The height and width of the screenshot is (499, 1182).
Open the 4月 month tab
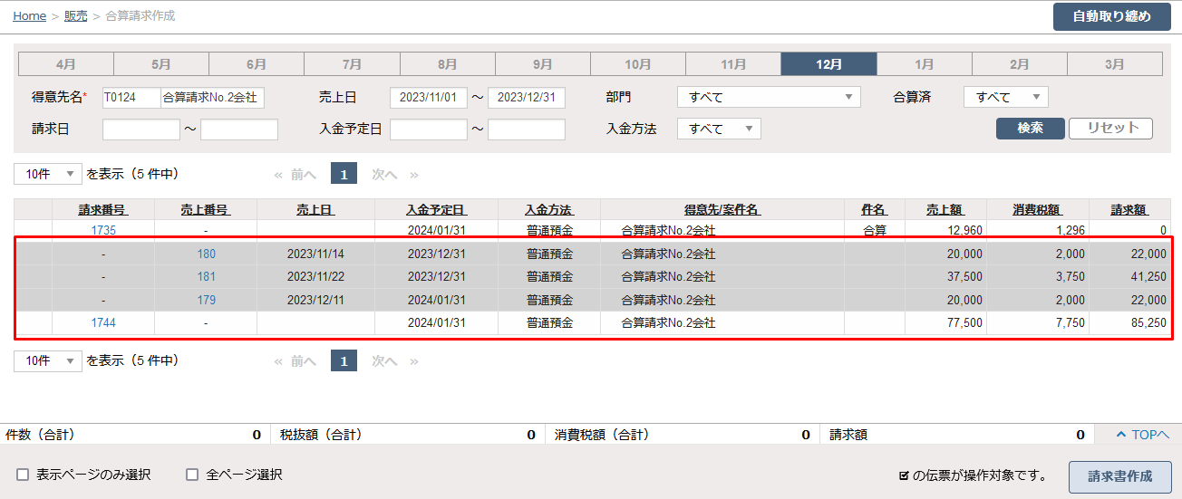[65, 64]
